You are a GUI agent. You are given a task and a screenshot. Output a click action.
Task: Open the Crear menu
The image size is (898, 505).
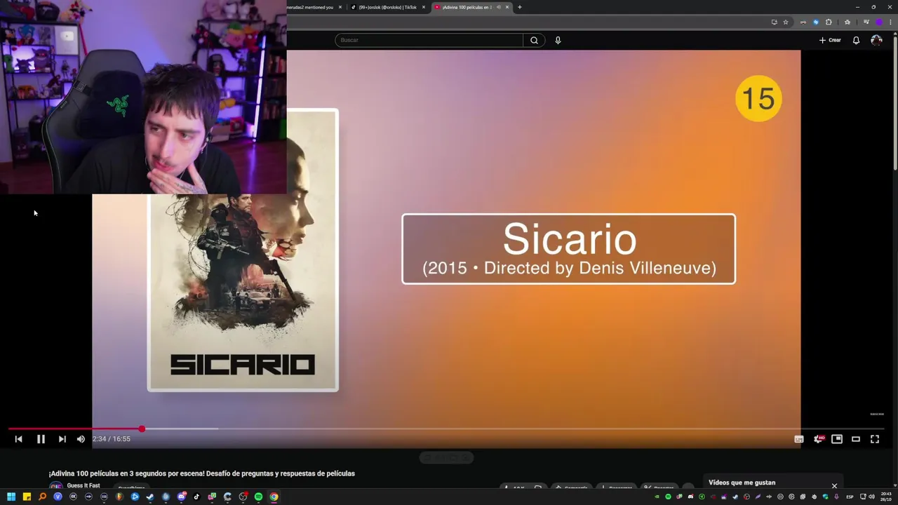point(830,40)
